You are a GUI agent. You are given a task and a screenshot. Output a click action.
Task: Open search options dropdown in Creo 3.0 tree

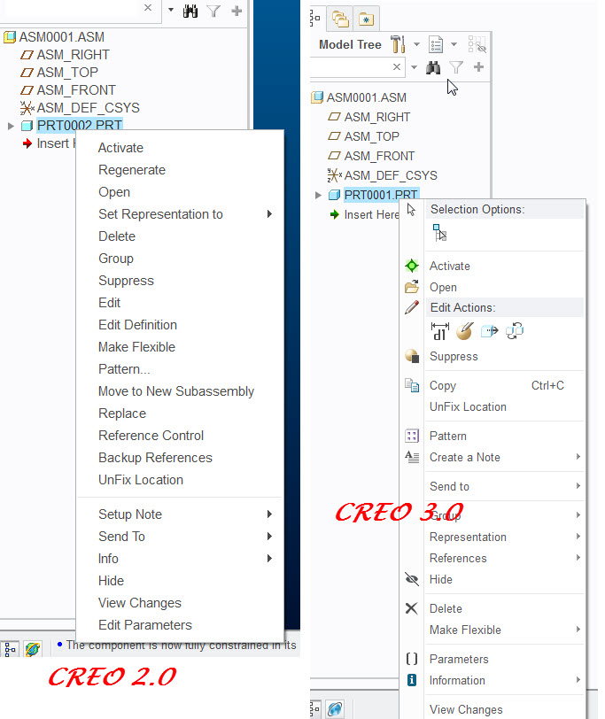pos(414,67)
